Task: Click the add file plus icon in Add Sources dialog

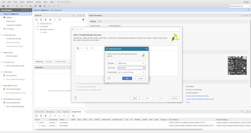Action: (x=78, y=48)
